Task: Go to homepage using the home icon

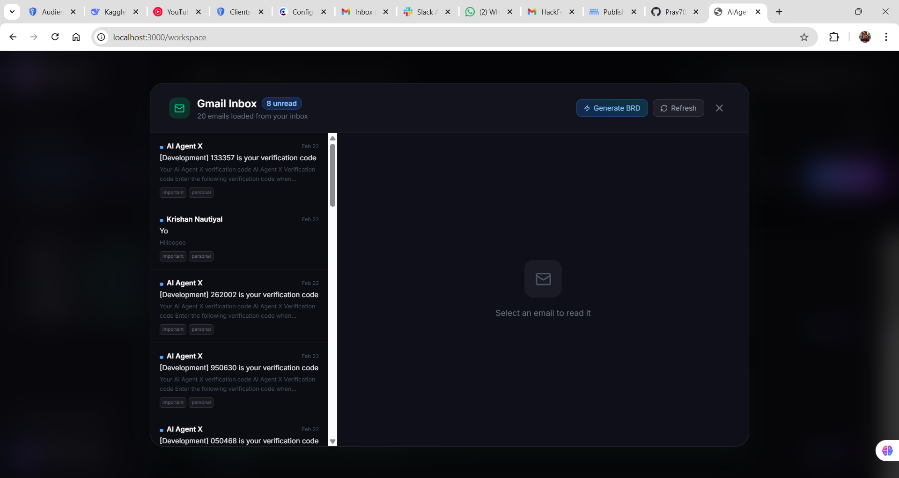Action: point(76,37)
